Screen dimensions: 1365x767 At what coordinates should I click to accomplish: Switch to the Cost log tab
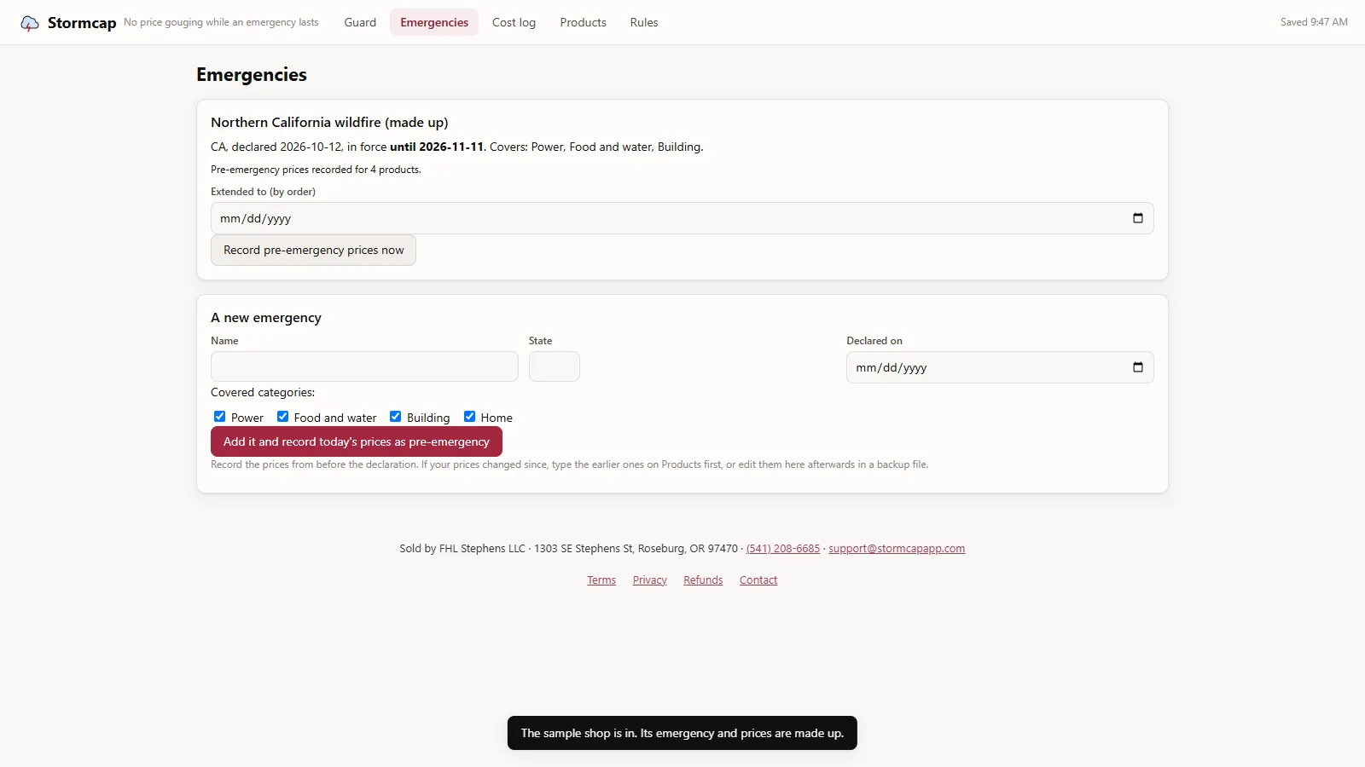pos(514,22)
